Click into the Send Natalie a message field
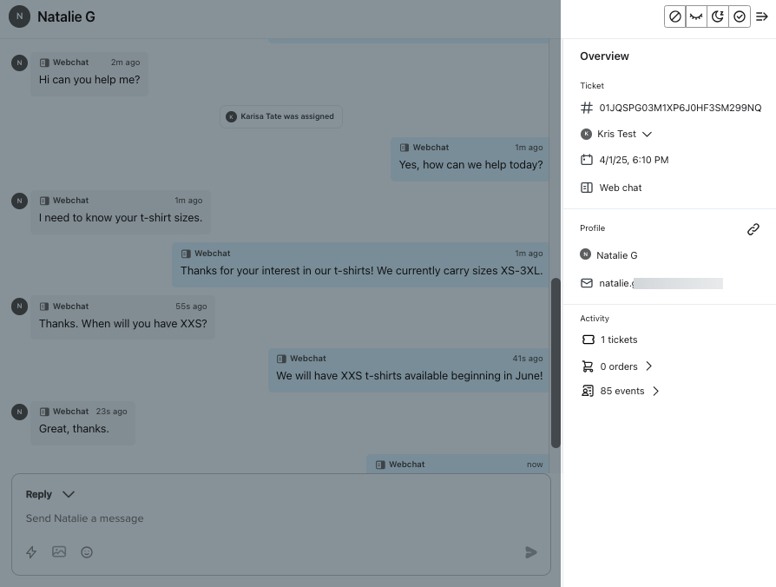776x587 pixels. [260, 518]
